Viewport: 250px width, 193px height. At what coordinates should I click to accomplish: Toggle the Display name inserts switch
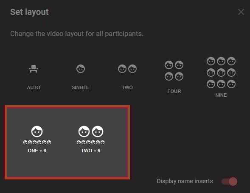click(x=230, y=182)
